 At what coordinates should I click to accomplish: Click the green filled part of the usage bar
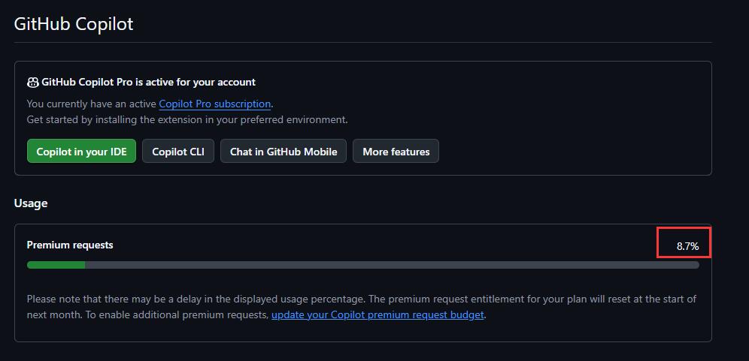[x=56, y=265]
